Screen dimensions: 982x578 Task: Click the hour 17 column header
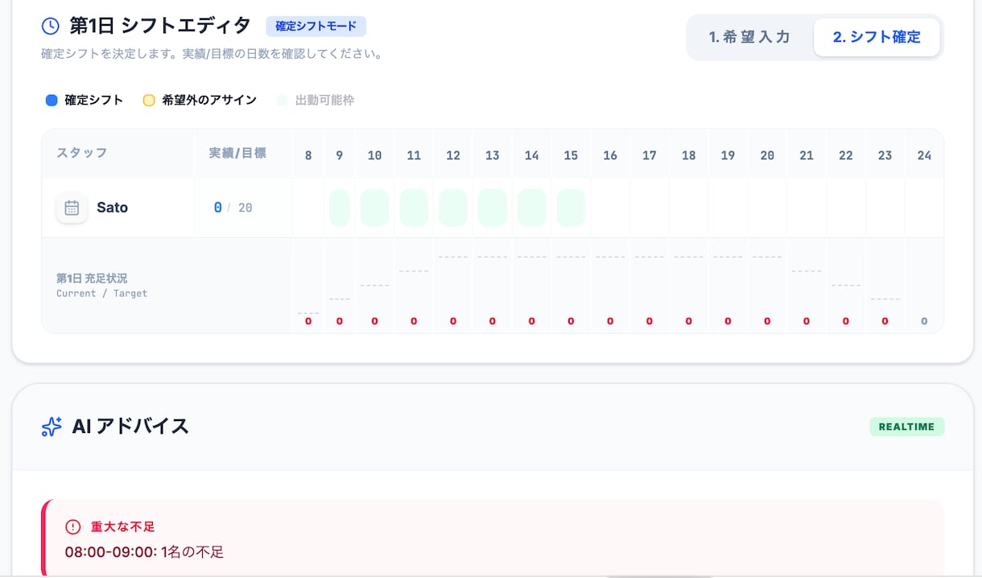coord(650,155)
